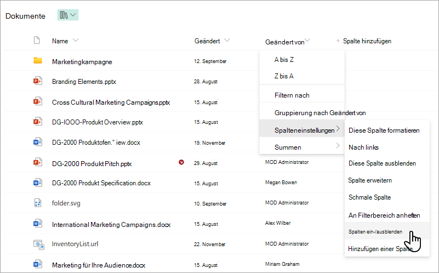439x273 pixels.
Task: Click the file type column header icon
Action: coord(37,41)
